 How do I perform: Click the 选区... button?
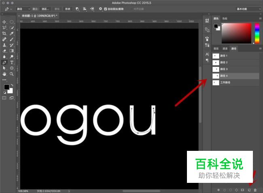click(x=45, y=9)
